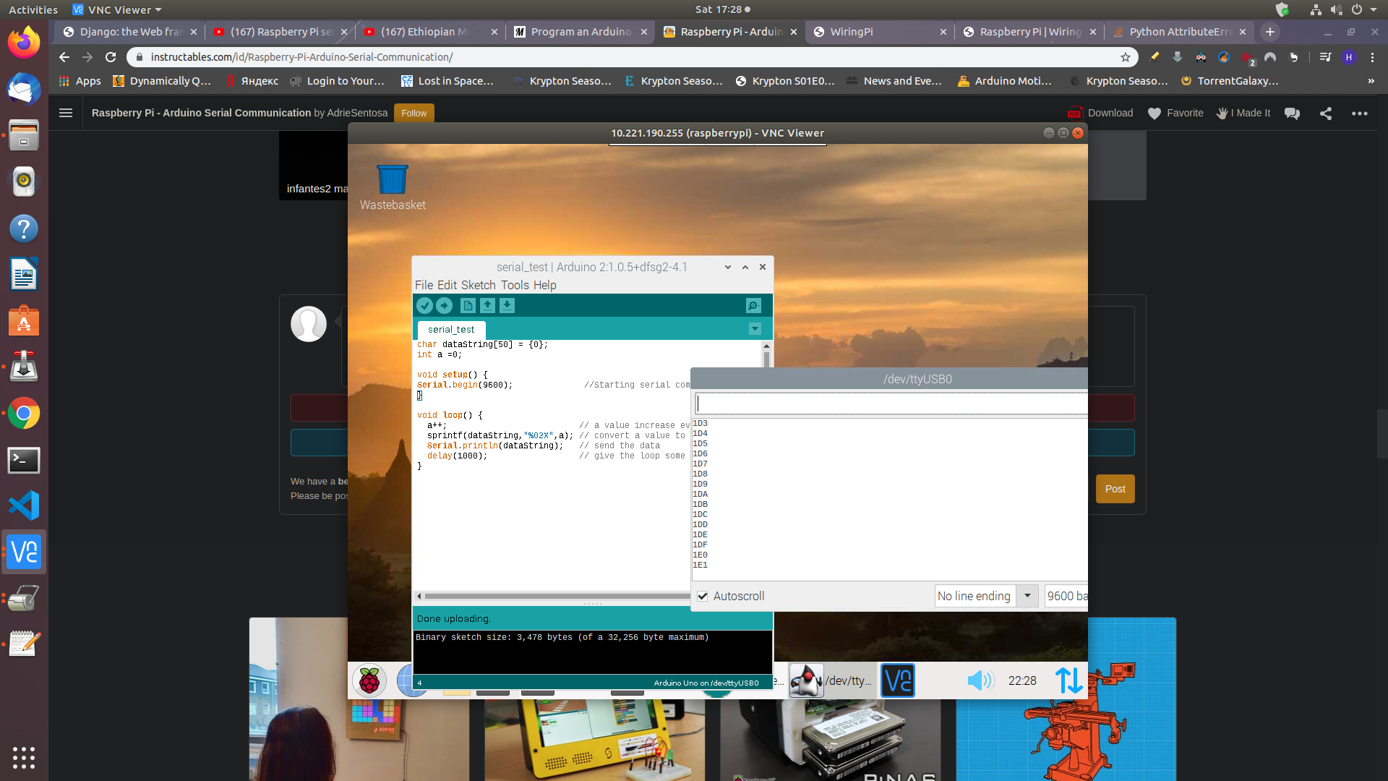The height and width of the screenshot is (781, 1388).
Task: Open the Tools menu in Arduino IDE
Action: pos(515,285)
